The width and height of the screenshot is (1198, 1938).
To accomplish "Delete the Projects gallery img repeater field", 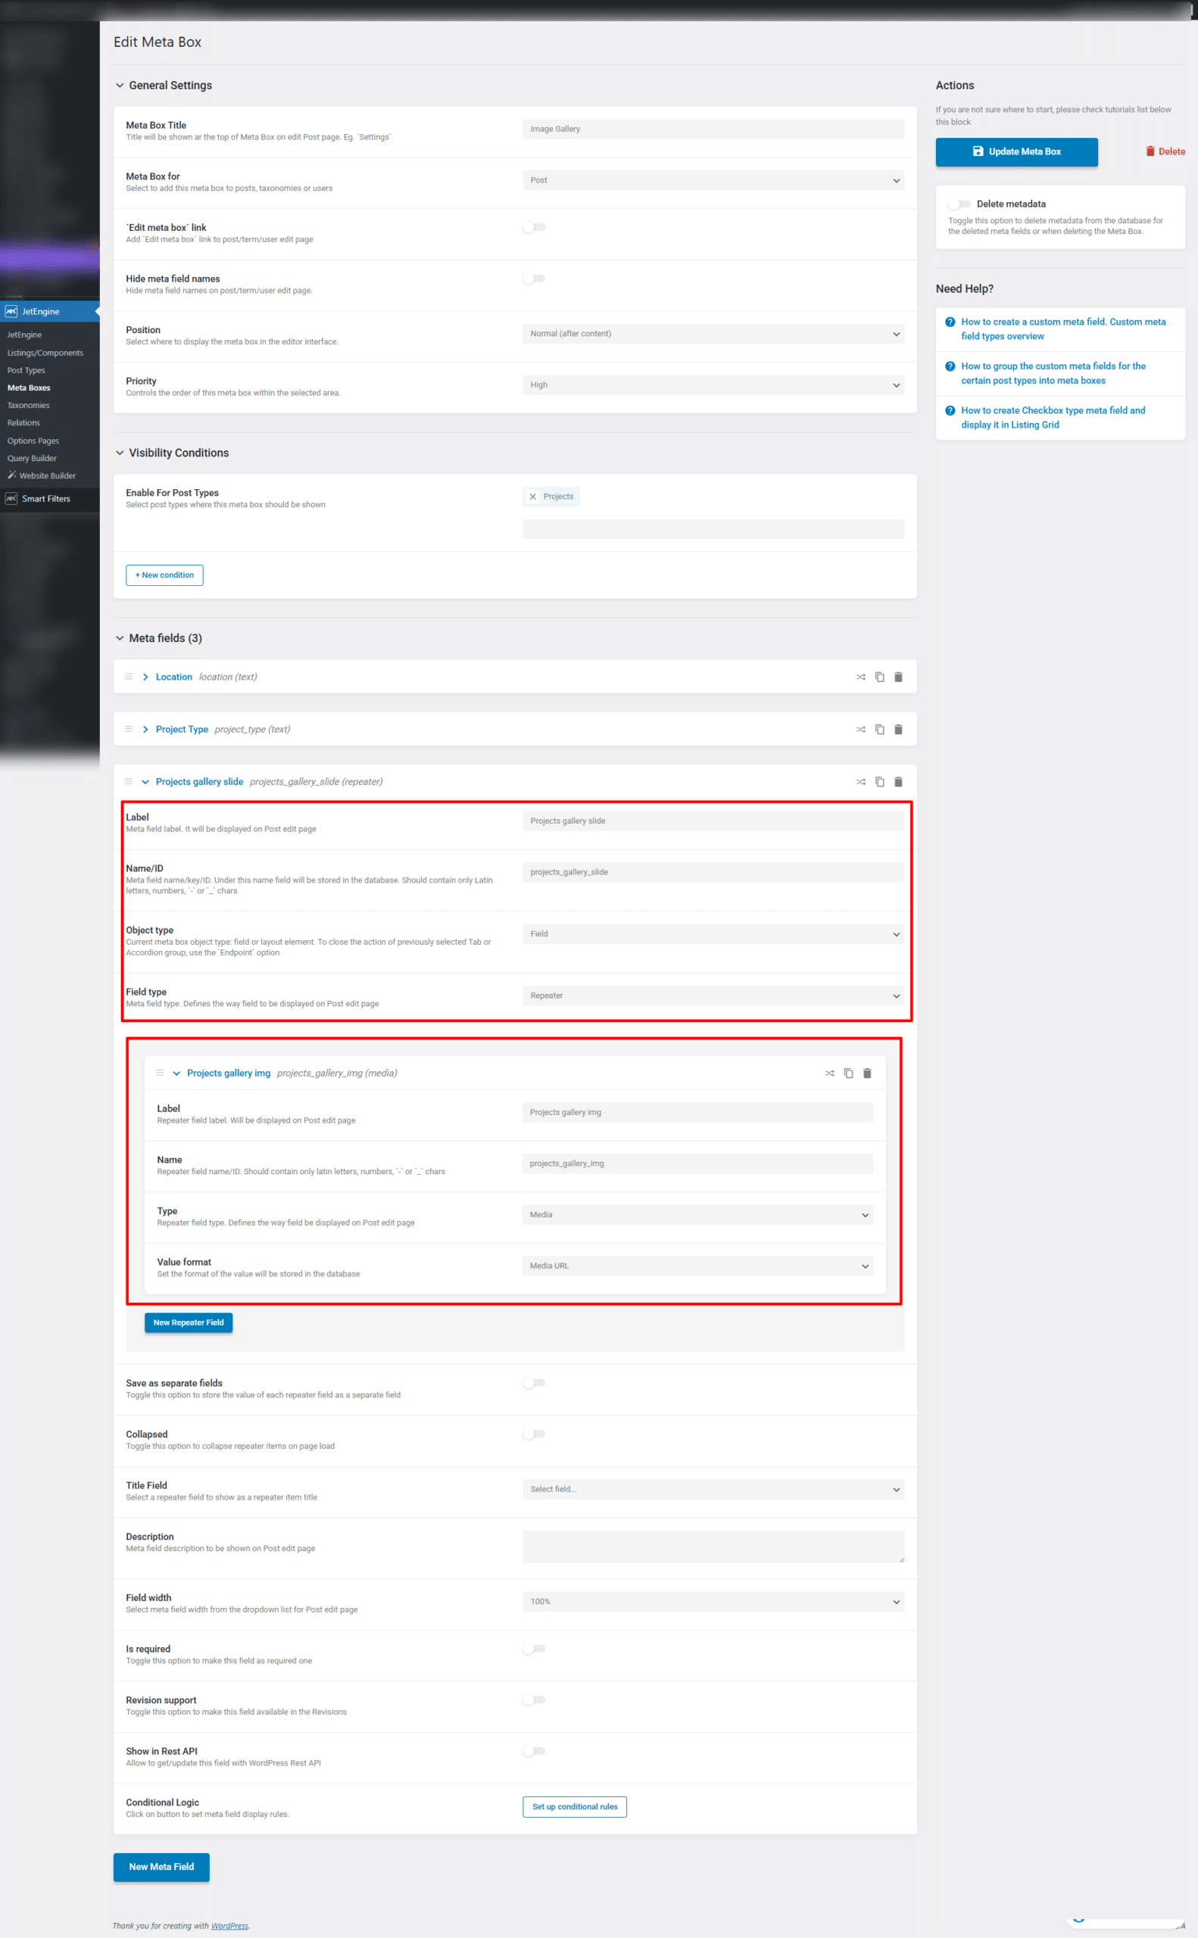I will (867, 1073).
